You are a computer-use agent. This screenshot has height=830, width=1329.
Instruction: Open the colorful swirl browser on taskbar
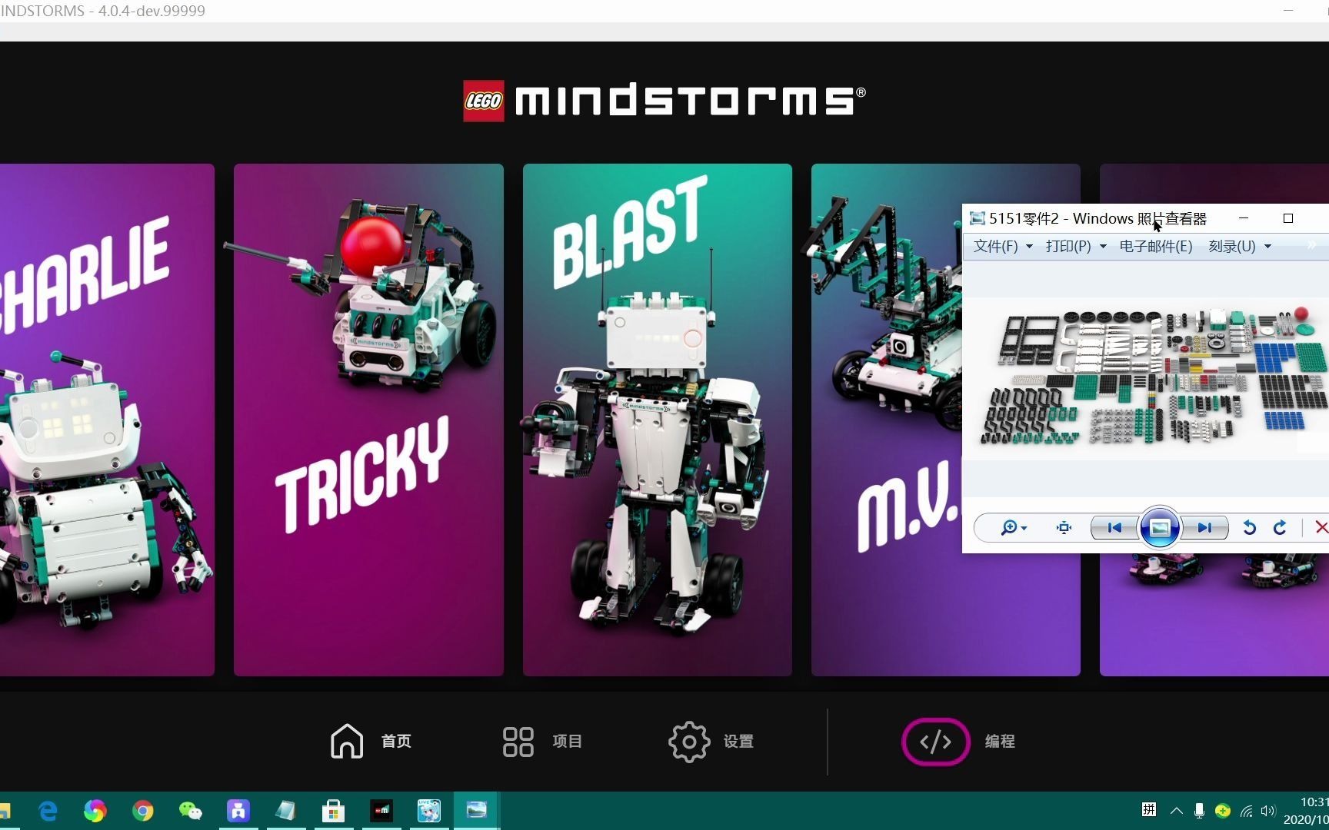pos(95,811)
